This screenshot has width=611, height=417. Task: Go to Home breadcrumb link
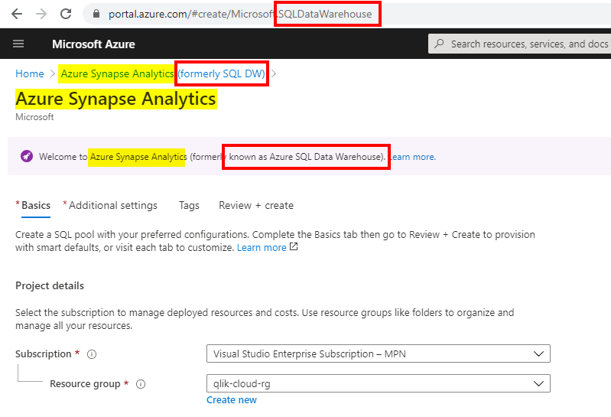coord(30,73)
